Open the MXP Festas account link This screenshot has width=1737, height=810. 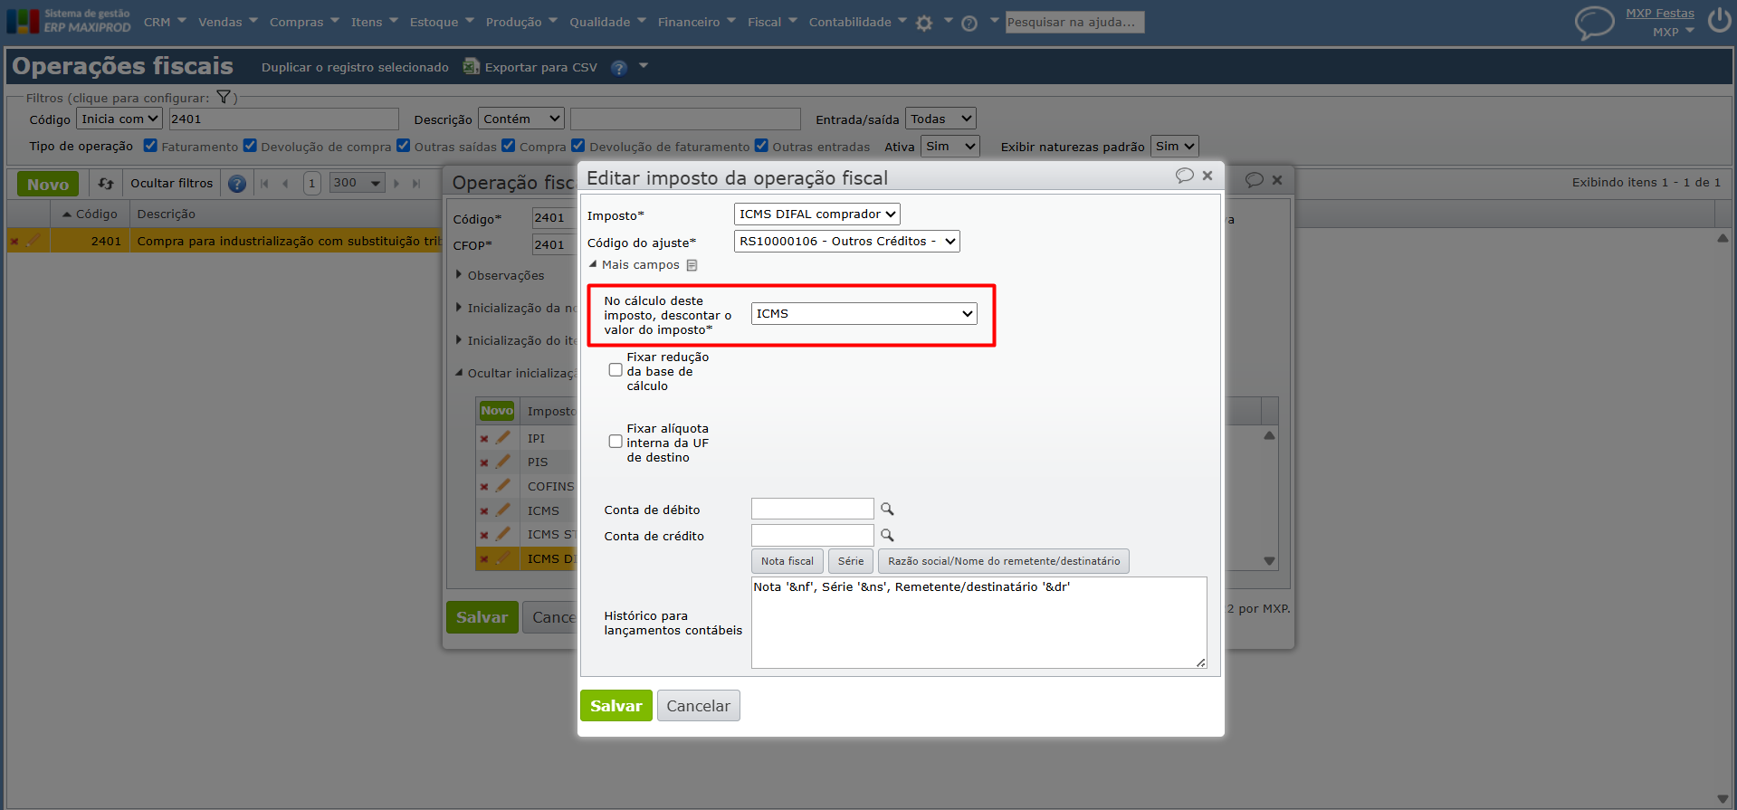click(x=1660, y=13)
